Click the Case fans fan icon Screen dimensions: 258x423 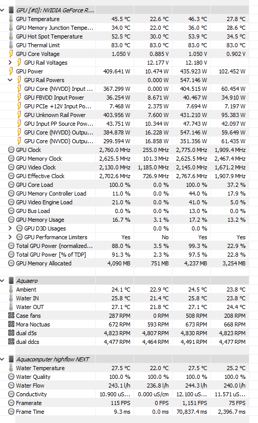[11, 315]
